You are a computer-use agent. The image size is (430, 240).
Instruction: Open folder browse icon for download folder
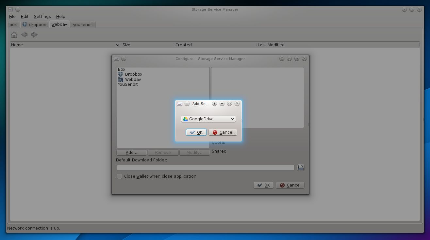(x=301, y=168)
